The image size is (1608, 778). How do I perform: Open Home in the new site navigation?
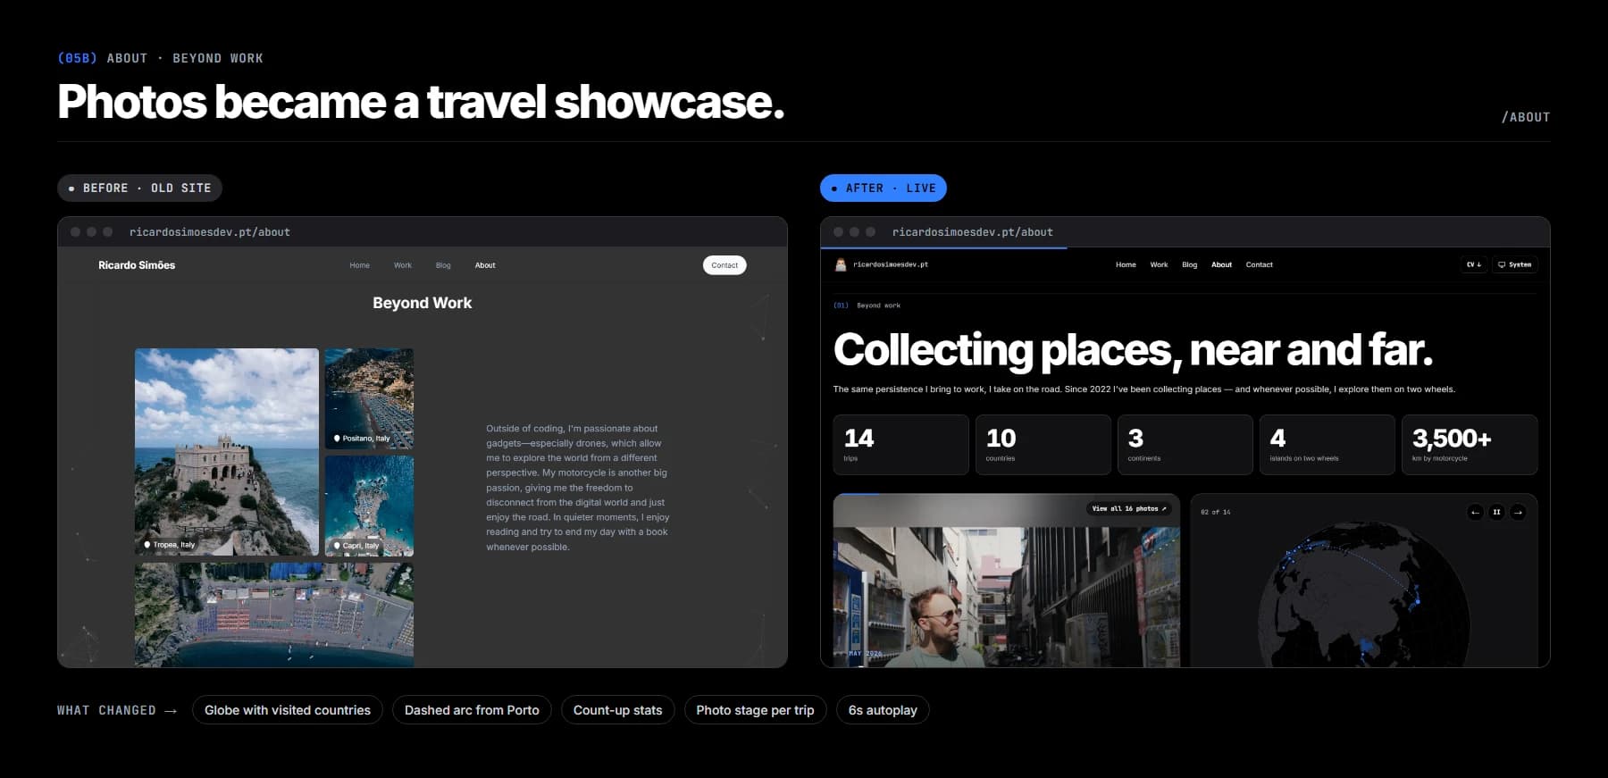pyautogui.click(x=1126, y=264)
